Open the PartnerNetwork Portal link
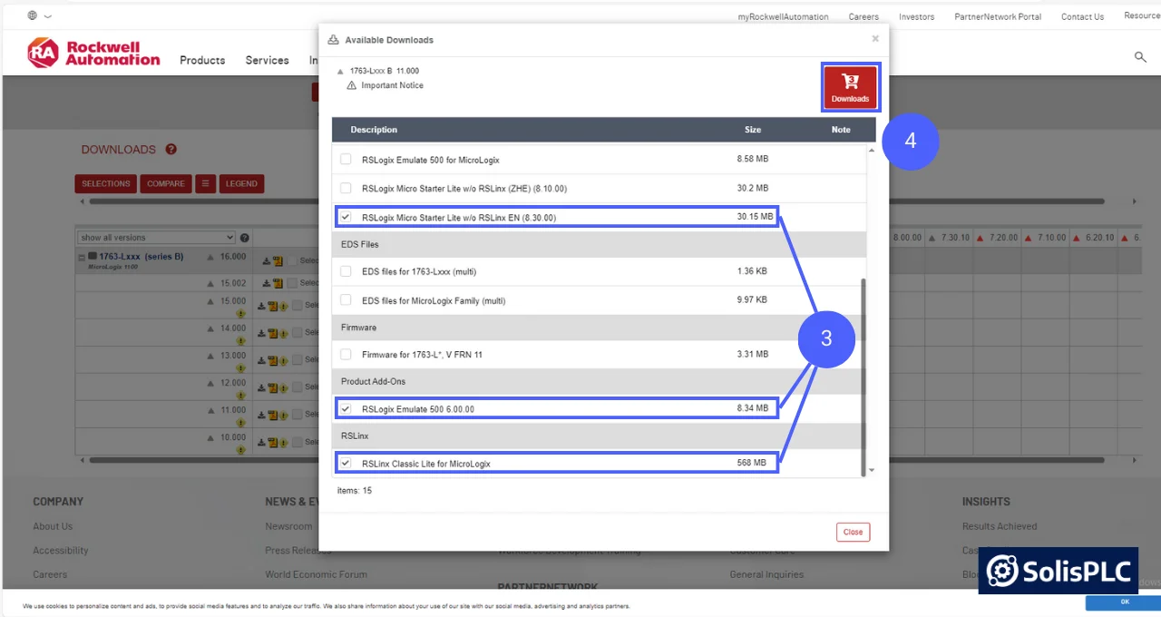Screen dimensions: 1161x617 [998, 15]
